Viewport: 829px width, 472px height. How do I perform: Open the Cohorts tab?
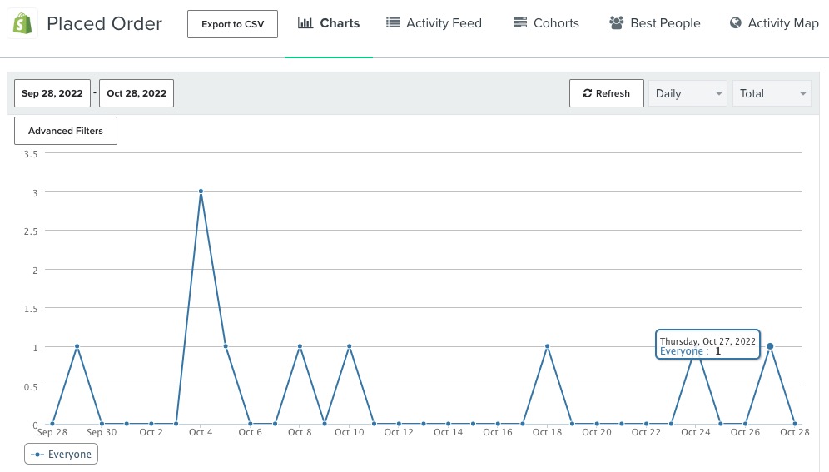click(x=555, y=23)
